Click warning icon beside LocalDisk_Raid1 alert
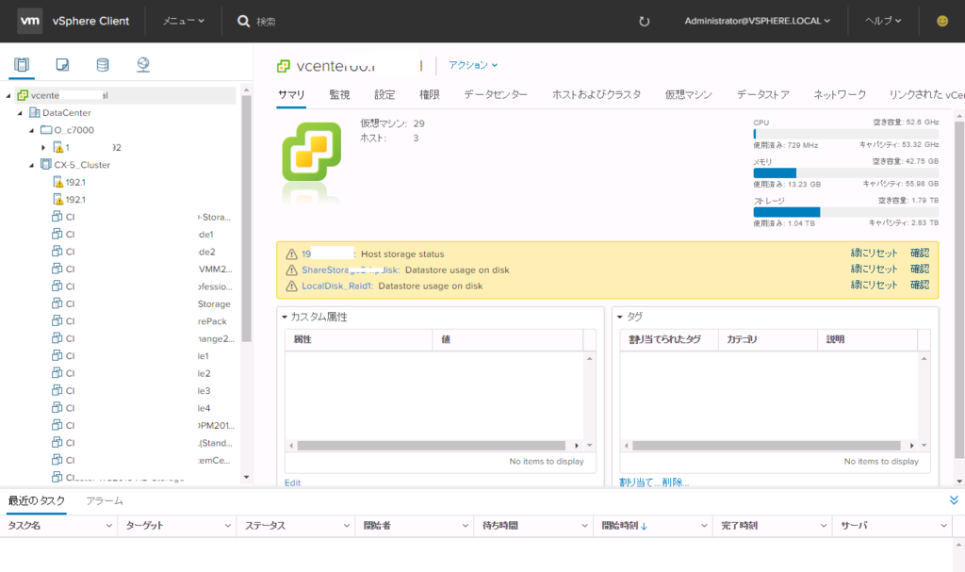Screen dimensions: 965x572 [x=292, y=286]
